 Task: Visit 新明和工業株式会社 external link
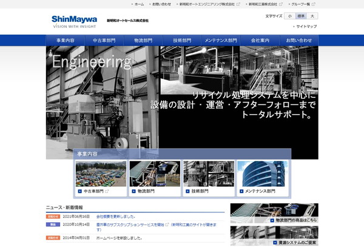[263, 4]
